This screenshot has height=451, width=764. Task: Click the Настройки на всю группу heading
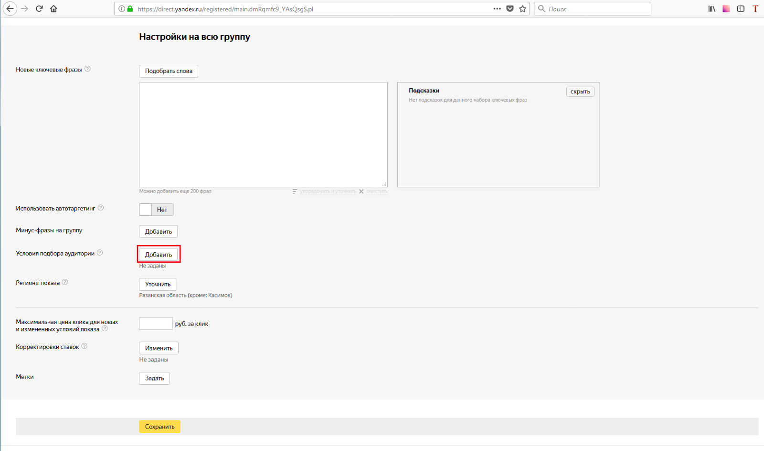click(x=194, y=37)
